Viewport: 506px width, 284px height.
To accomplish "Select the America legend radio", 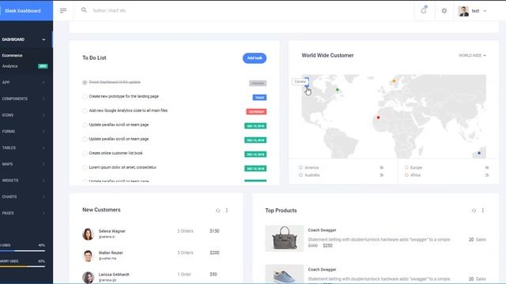I will click(300, 167).
